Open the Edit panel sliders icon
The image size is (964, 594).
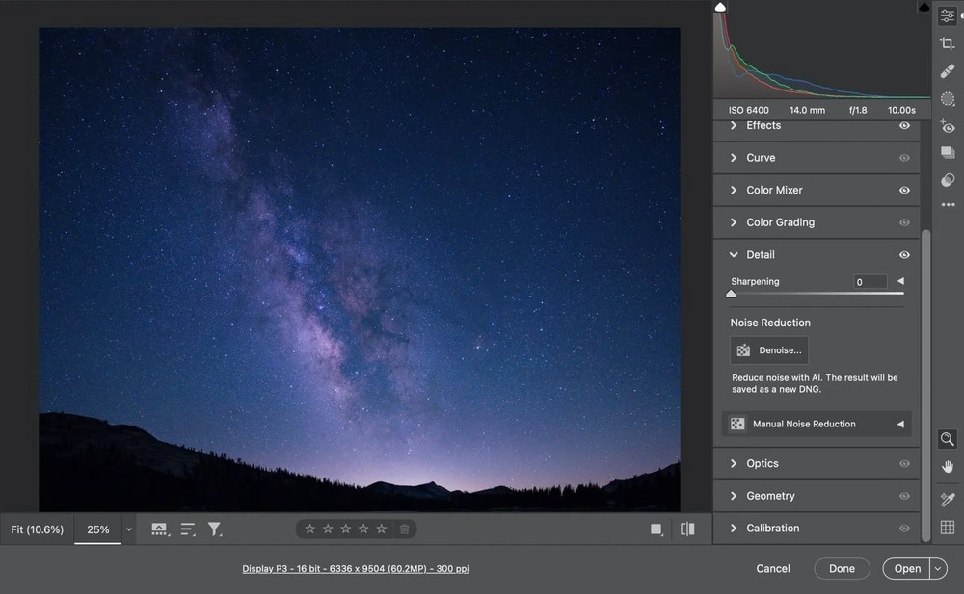point(947,16)
